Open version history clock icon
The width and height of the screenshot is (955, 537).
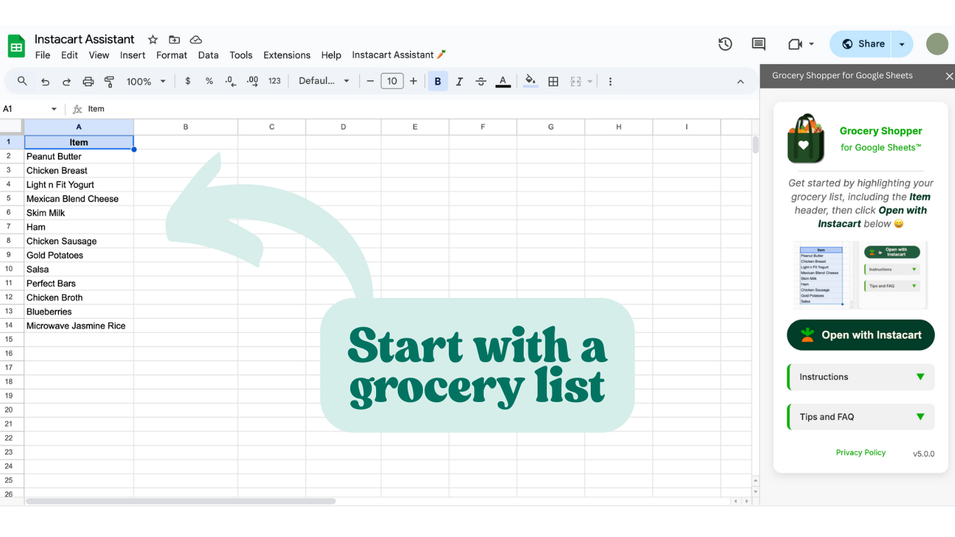click(x=725, y=43)
